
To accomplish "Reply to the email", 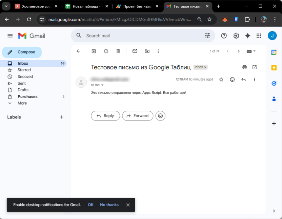I will [x=105, y=116].
